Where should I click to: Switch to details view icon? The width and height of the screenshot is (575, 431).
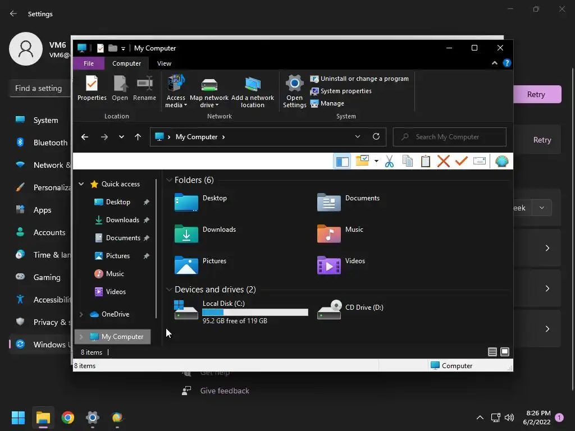492,352
